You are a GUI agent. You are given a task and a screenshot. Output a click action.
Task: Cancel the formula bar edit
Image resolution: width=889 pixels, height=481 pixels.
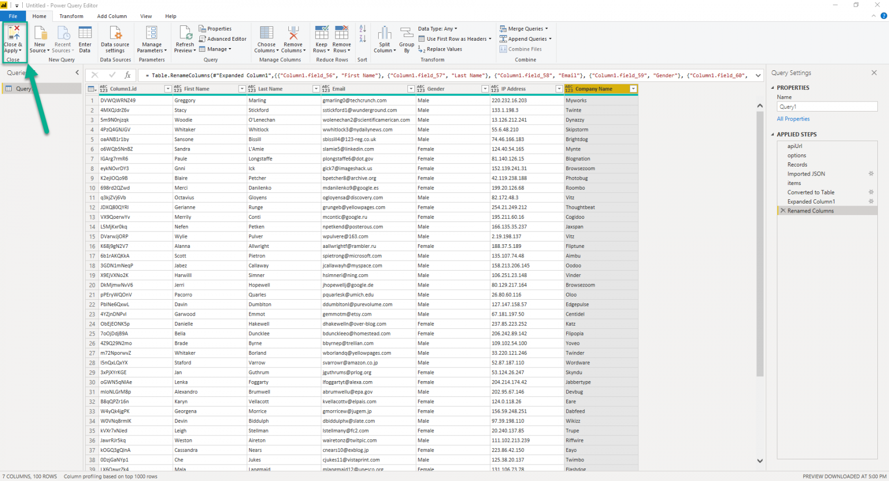point(95,75)
